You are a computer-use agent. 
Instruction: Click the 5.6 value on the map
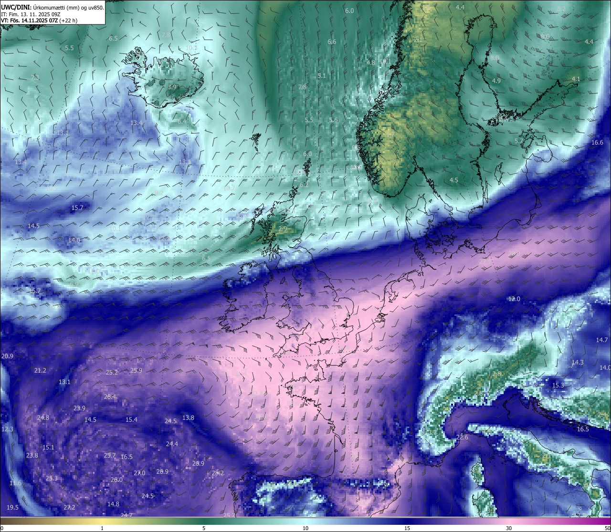pos(333,120)
